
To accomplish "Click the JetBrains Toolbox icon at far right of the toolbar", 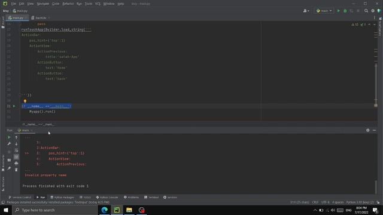I will click(379, 11).
